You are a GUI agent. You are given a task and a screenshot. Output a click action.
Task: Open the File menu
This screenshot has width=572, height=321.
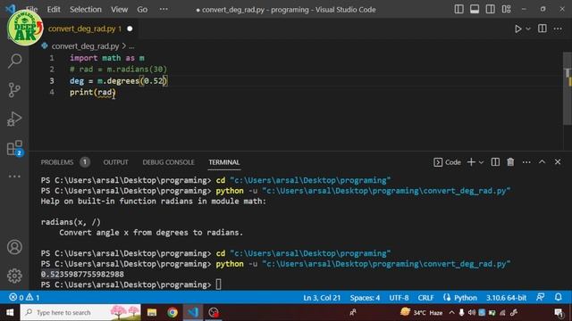[32, 10]
